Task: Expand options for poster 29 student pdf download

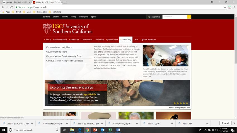Action: pyautogui.click(x=32, y=123)
